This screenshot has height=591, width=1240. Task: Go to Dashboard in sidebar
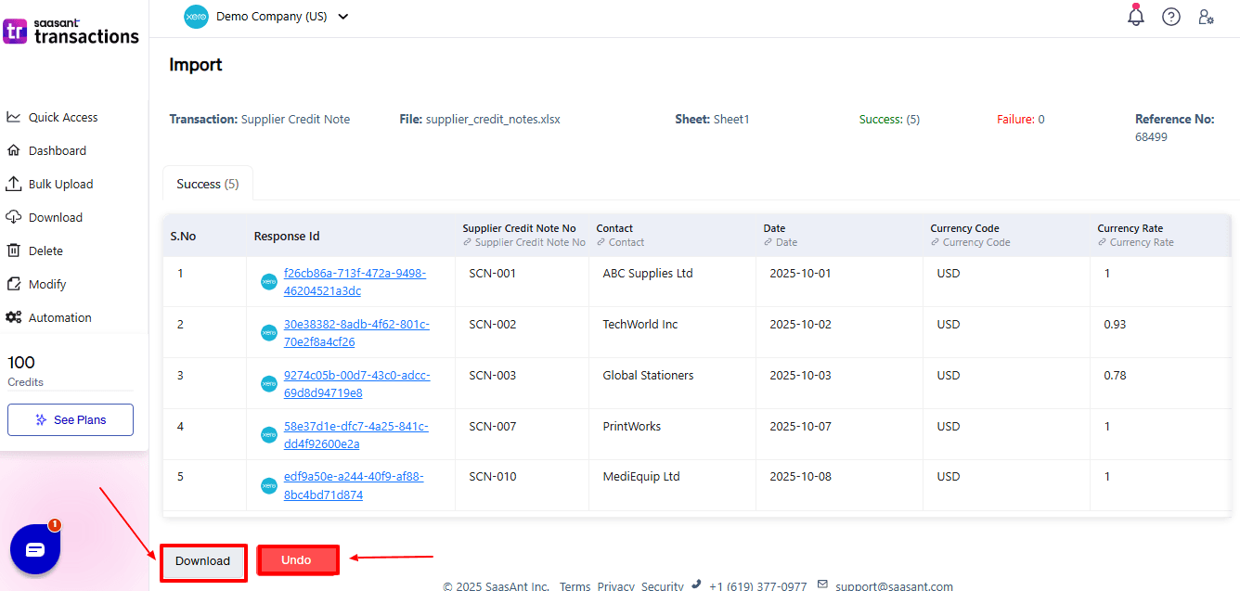click(x=57, y=151)
